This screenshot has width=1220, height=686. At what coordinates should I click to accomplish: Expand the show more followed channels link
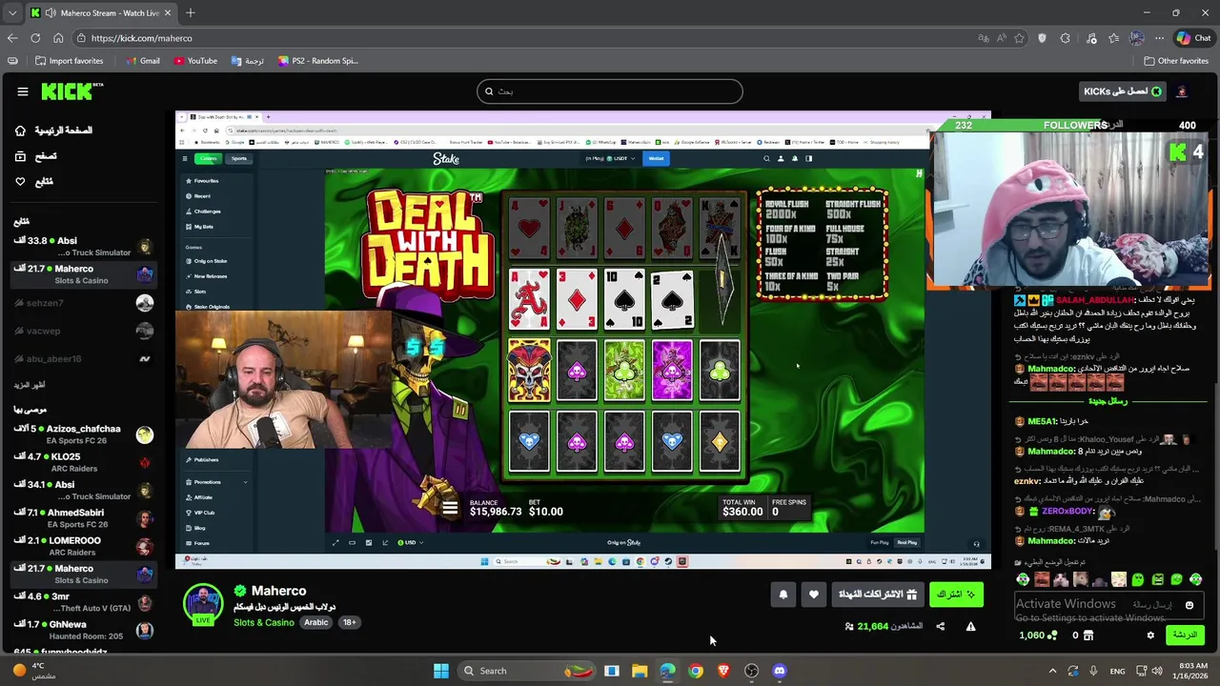[30, 385]
